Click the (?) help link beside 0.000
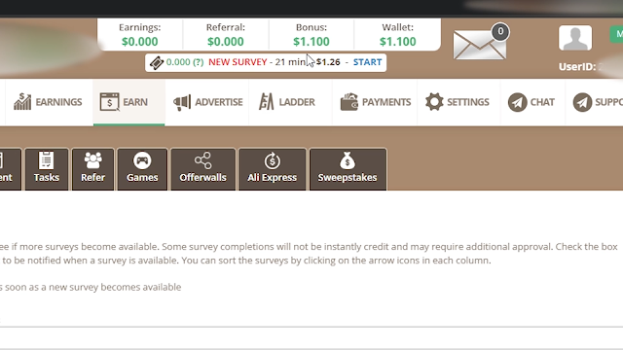Screen dimensions: 623x350 pos(198,62)
